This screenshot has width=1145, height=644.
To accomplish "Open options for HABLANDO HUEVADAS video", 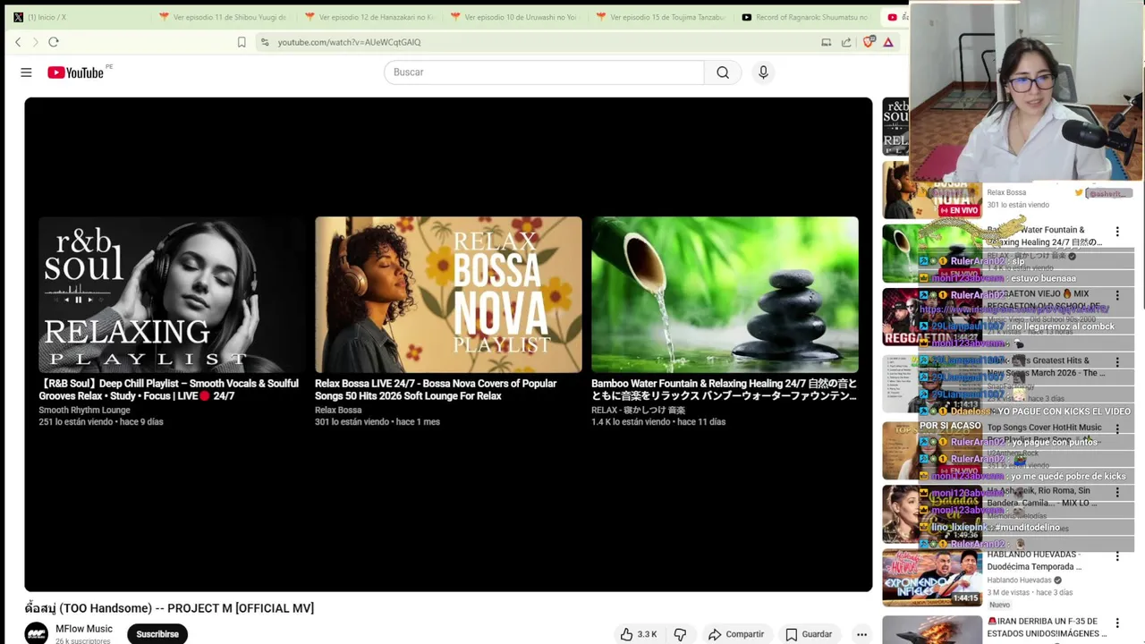I will tap(1116, 556).
